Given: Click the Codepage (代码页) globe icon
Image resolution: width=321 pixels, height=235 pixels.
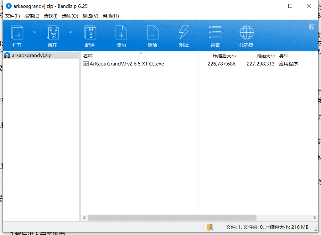Looking at the screenshot, I should tap(246, 32).
